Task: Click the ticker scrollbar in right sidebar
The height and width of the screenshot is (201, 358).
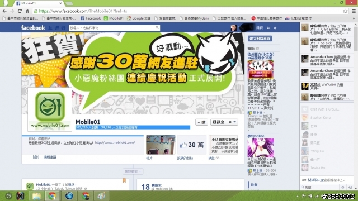Action: click(356, 39)
